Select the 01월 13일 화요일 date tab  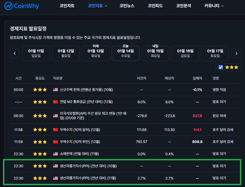click(95, 53)
